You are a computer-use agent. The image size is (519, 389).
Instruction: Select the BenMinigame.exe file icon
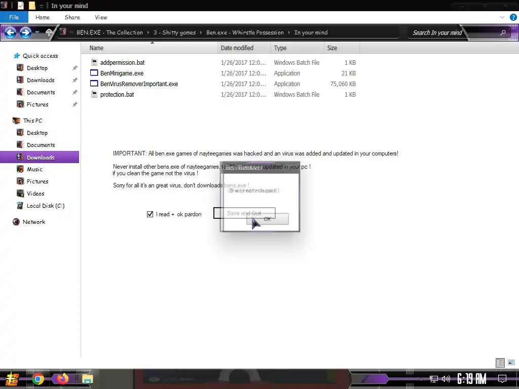94,73
